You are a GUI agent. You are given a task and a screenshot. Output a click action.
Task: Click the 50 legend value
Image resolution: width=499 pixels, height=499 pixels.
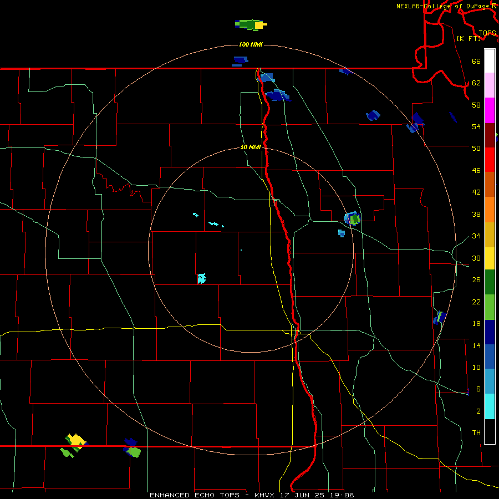[476, 148]
